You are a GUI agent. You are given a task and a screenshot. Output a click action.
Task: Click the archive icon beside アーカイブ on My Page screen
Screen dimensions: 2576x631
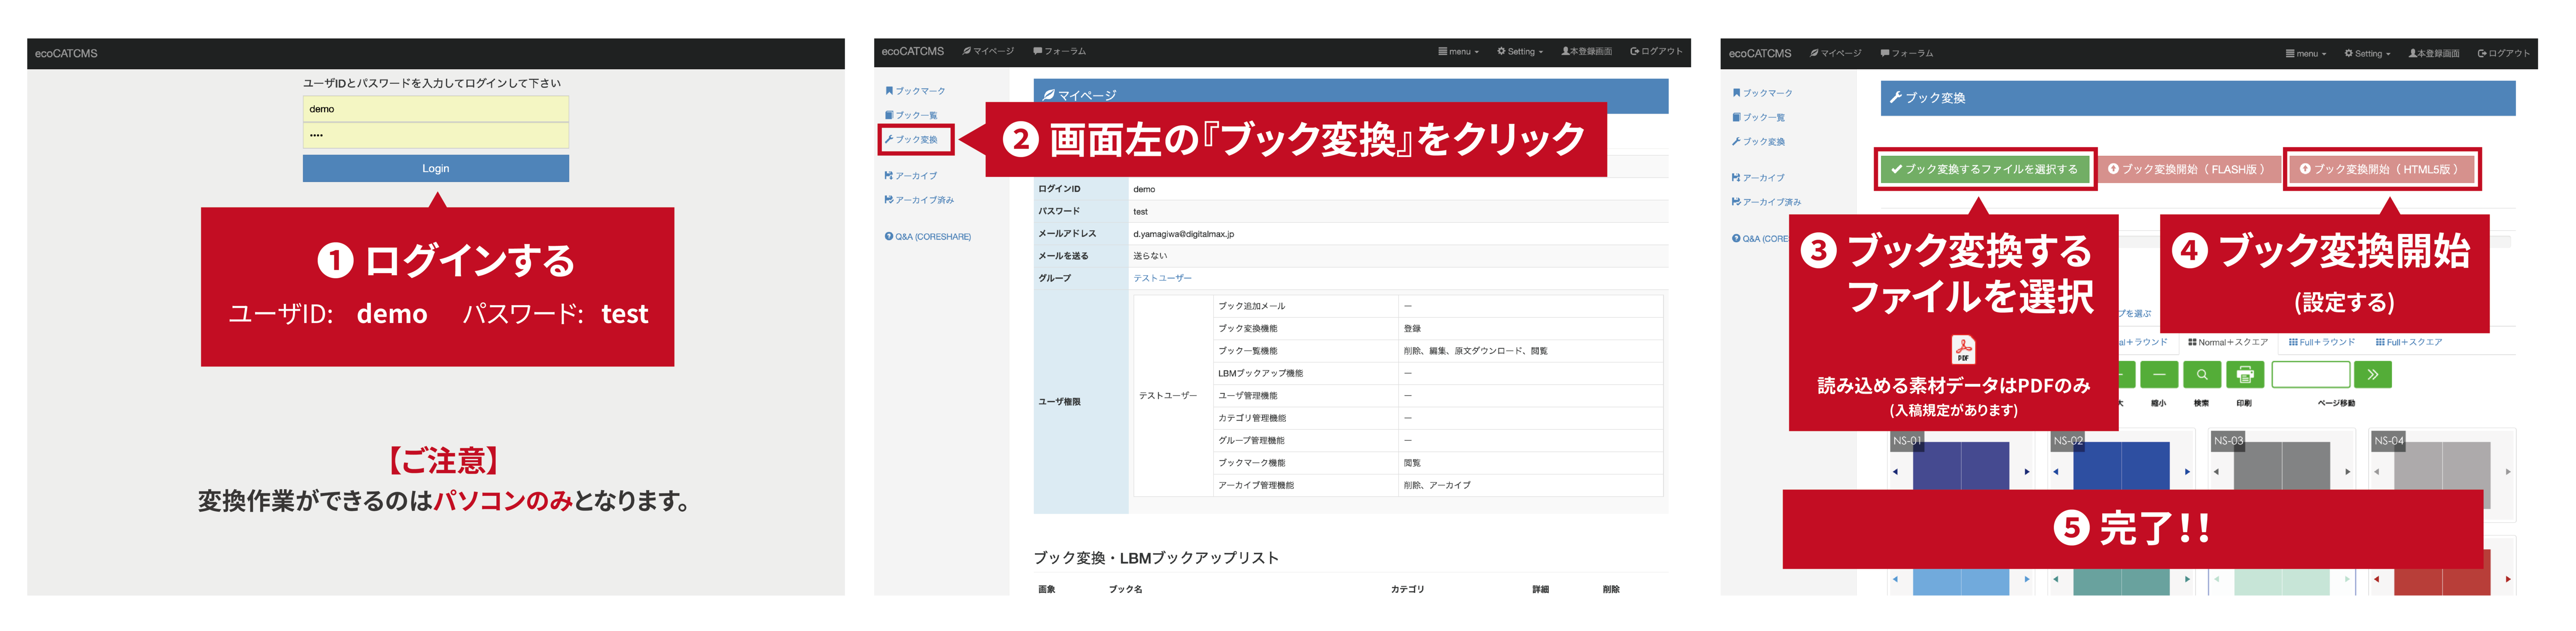[889, 175]
